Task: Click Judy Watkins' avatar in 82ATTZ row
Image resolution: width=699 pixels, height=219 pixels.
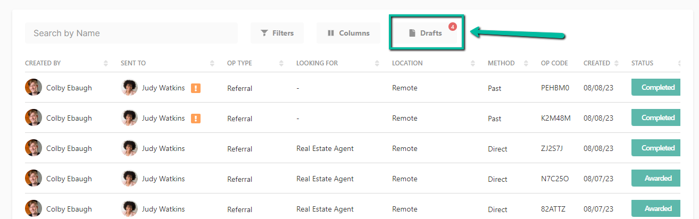Action: tap(129, 209)
